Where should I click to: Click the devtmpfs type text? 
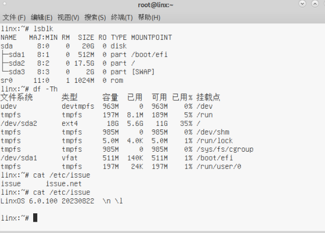(78, 106)
